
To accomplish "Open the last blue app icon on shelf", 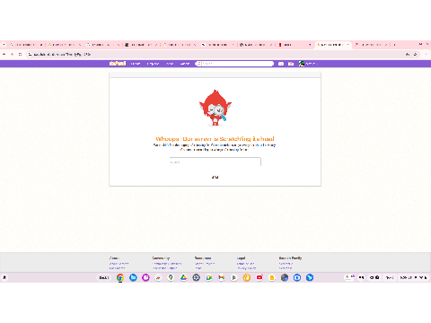I will (x=310, y=277).
